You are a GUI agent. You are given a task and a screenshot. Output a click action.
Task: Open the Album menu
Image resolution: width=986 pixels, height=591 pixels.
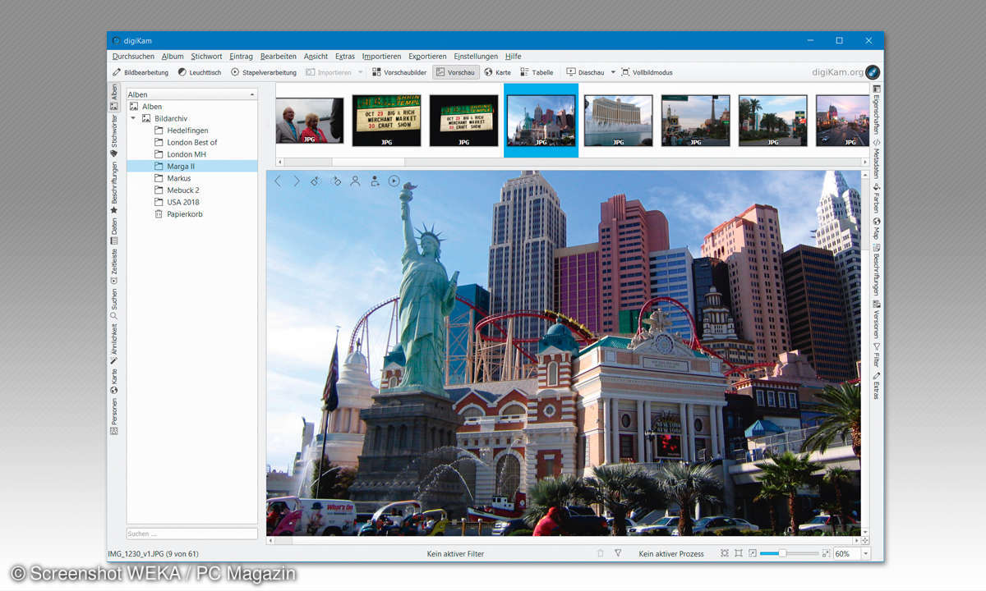point(173,57)
